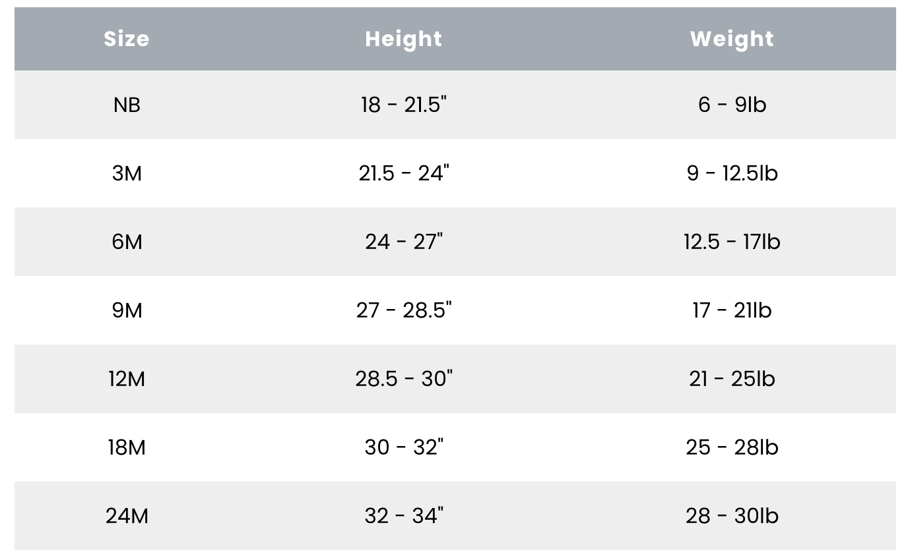Select the 24M size cell
Screen dimensions: 908x560
click(127, 516)
